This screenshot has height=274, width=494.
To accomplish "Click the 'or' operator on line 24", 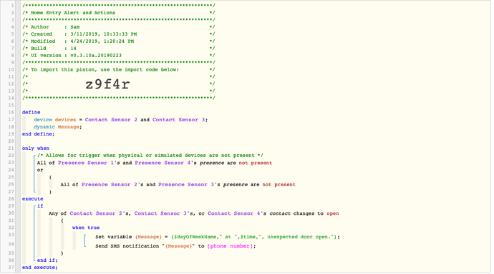I will [x=40, y=170].
